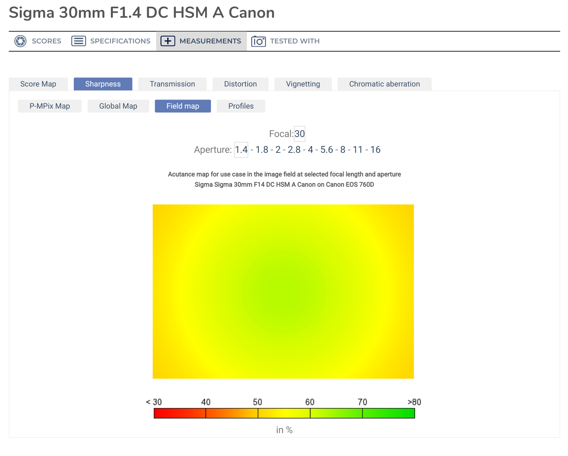Open the MEASUREMENTS section
The image size is (568, 456).
202,41
